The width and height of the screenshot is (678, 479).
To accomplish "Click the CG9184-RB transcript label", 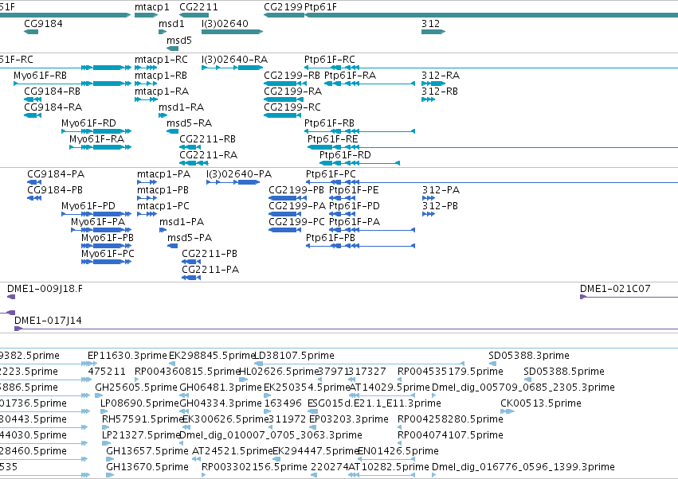I will [x=53, y=92].
